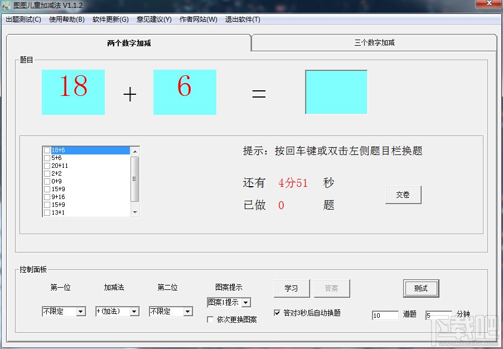The image size is (503, 349).
Task: Toggle the 依次更换图案 checkbox
Action: point(210,319)
